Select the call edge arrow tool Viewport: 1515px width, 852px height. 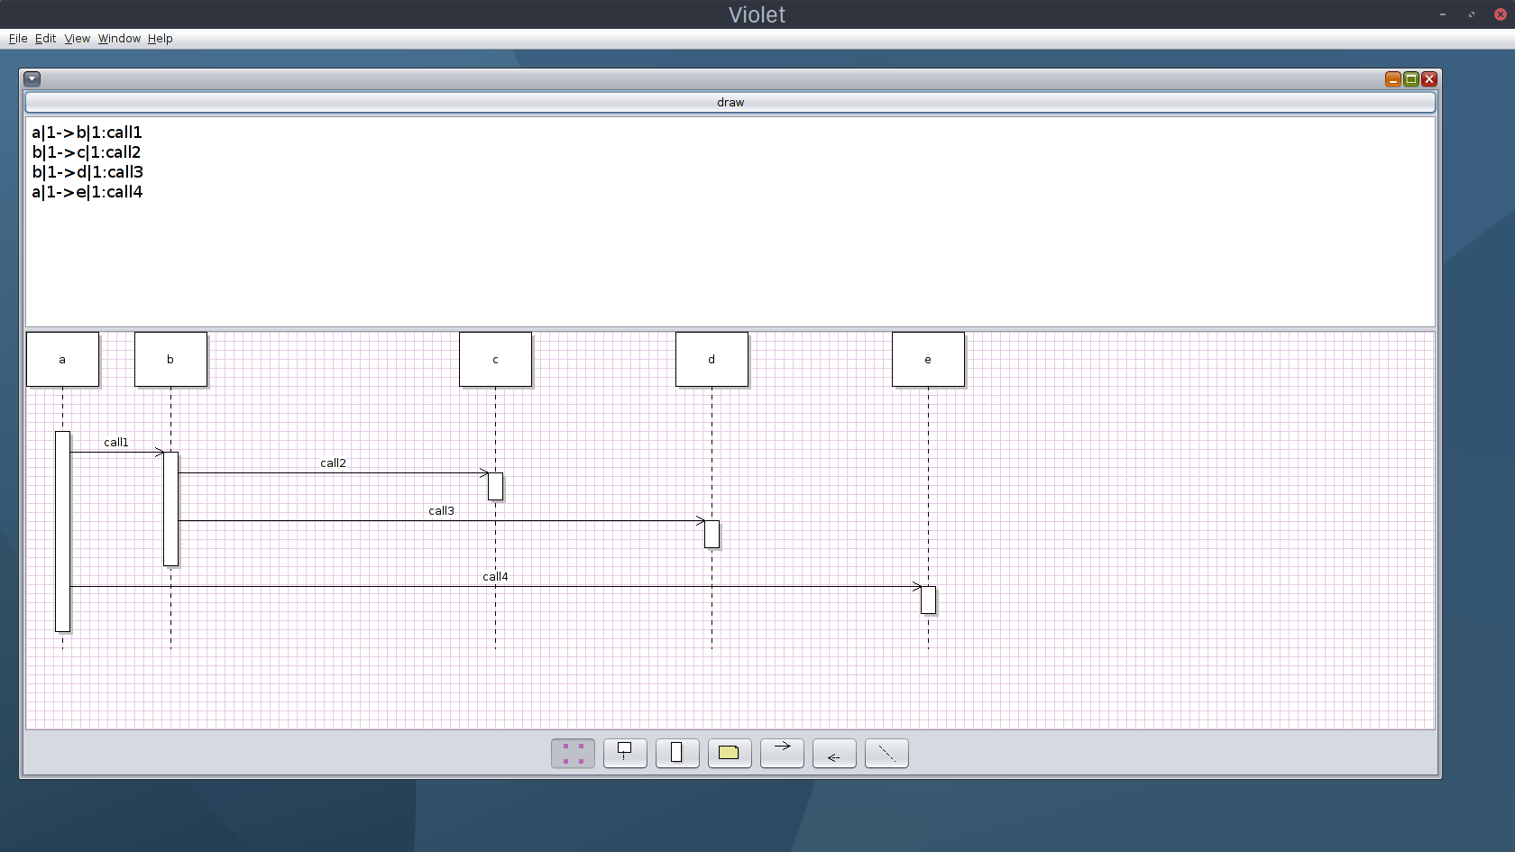click(x=782, y=753)
